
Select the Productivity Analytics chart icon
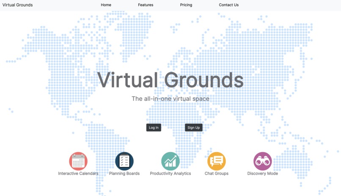[x=170, y=161]
